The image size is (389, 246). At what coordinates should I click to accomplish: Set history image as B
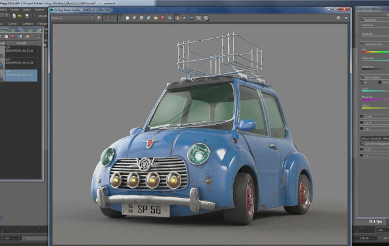click(x=27, y=37)
